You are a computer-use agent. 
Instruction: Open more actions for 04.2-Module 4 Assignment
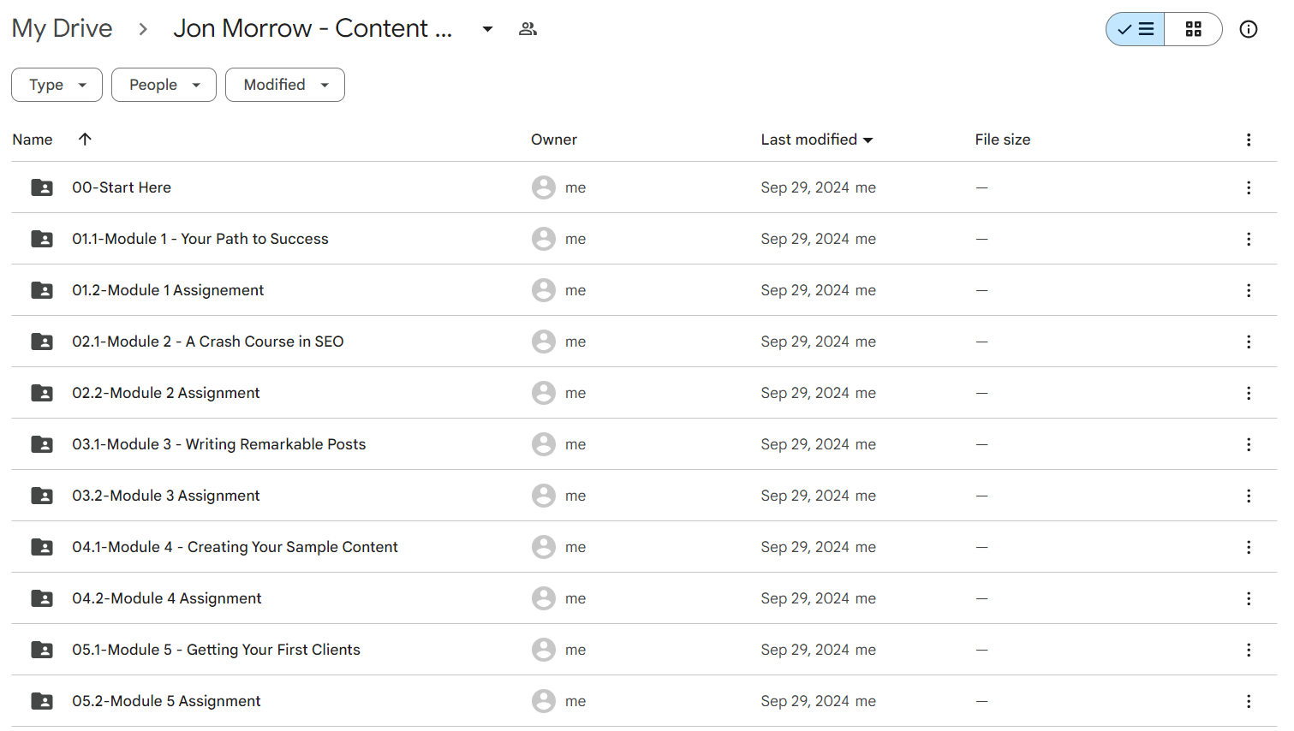click(x=1249, y=598)
